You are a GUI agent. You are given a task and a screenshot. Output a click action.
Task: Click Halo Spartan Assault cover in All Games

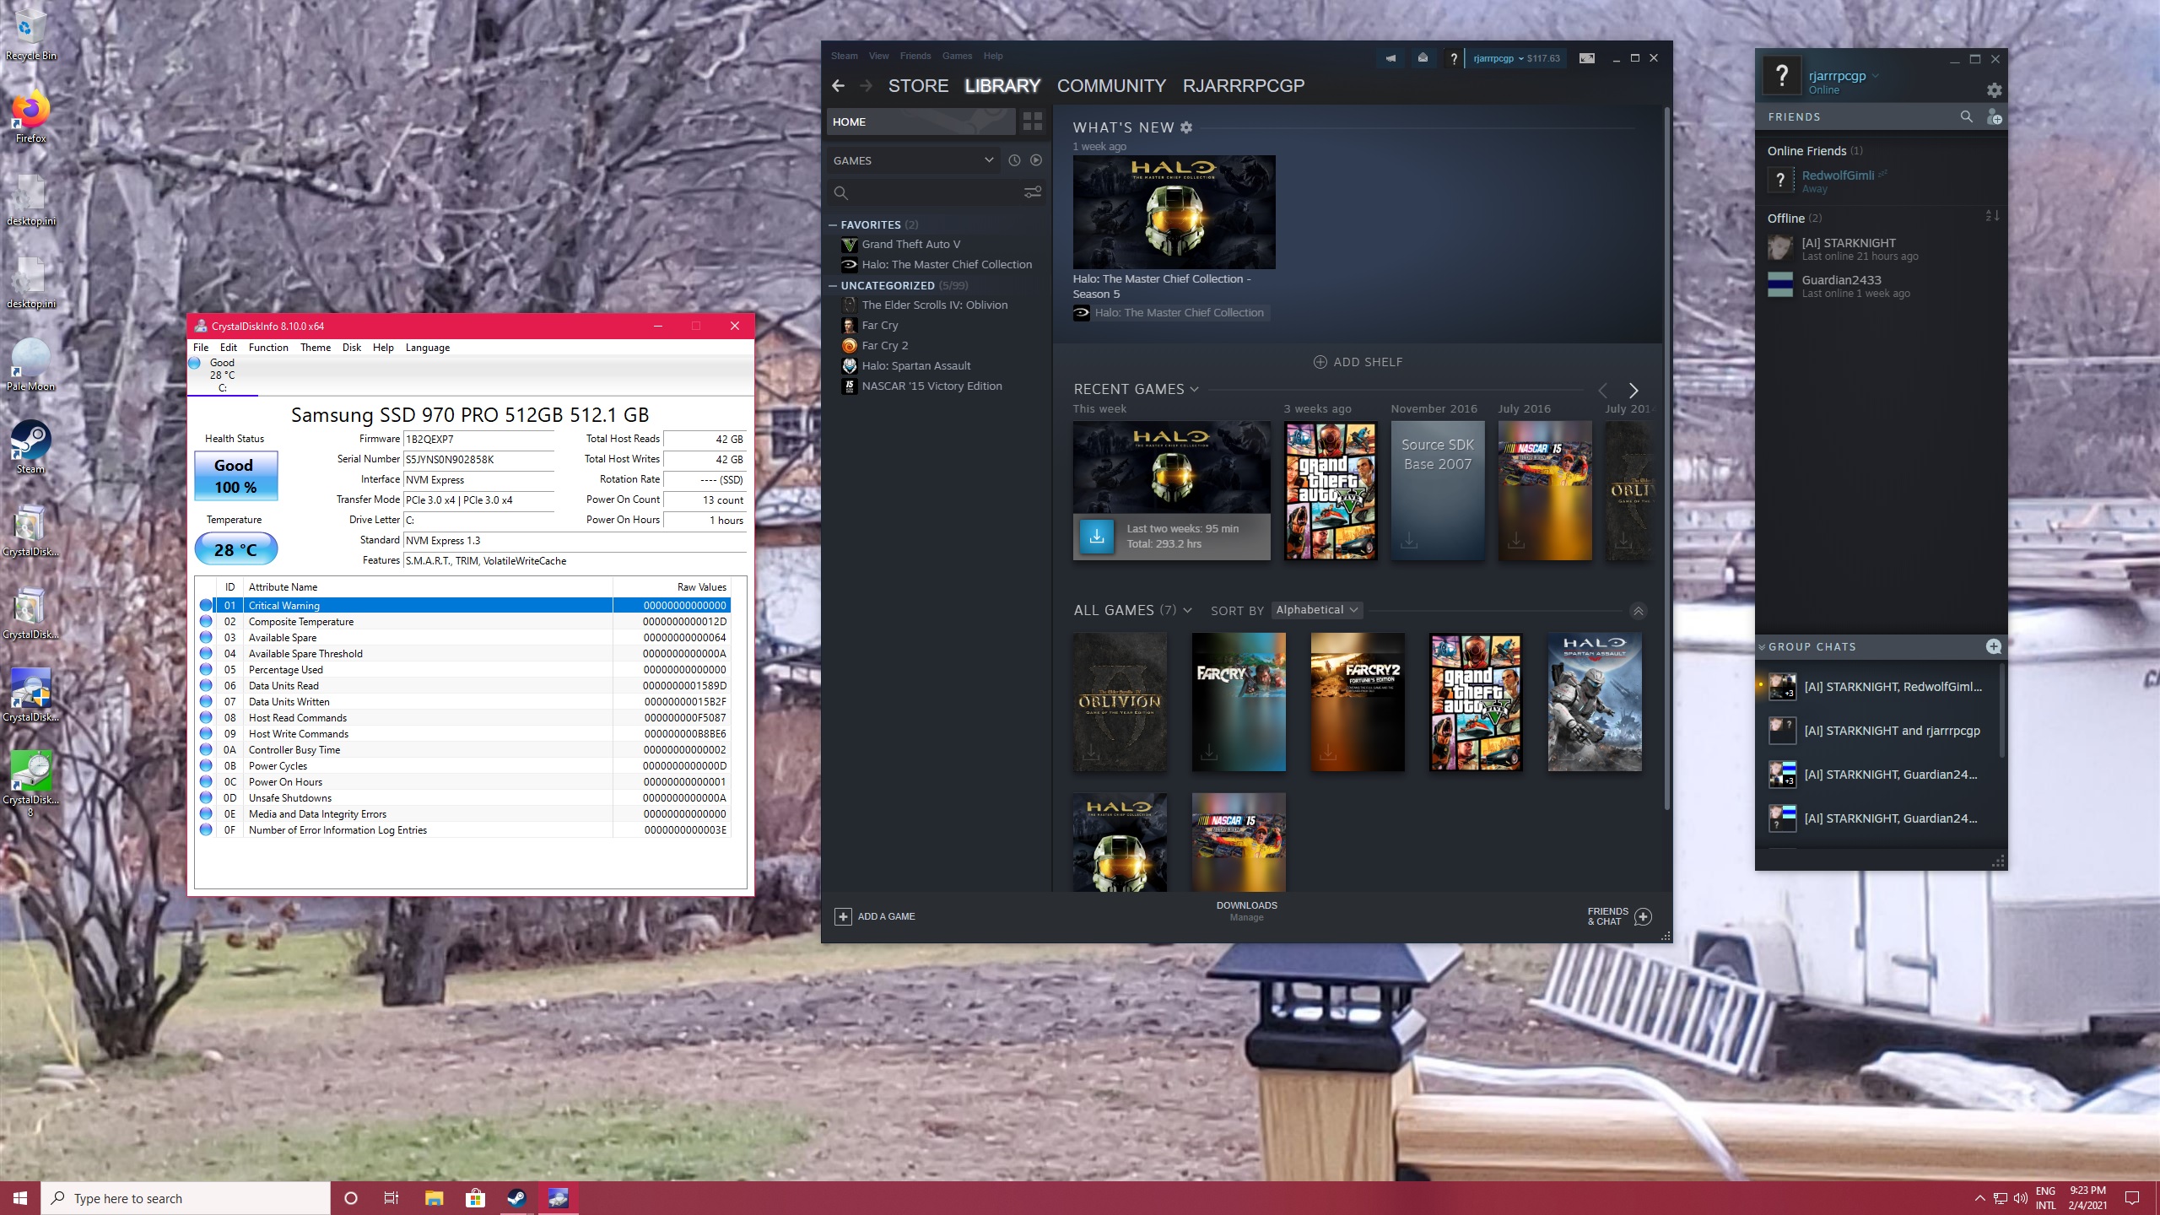pos(1595,702)
